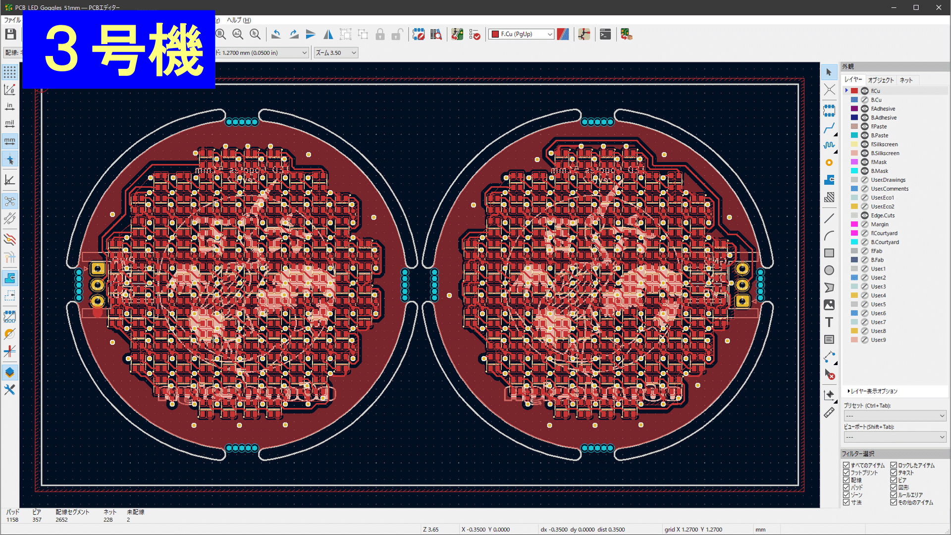Open the scripting console icon
This screenshot has height=535, width=951.
coord(605,34)
